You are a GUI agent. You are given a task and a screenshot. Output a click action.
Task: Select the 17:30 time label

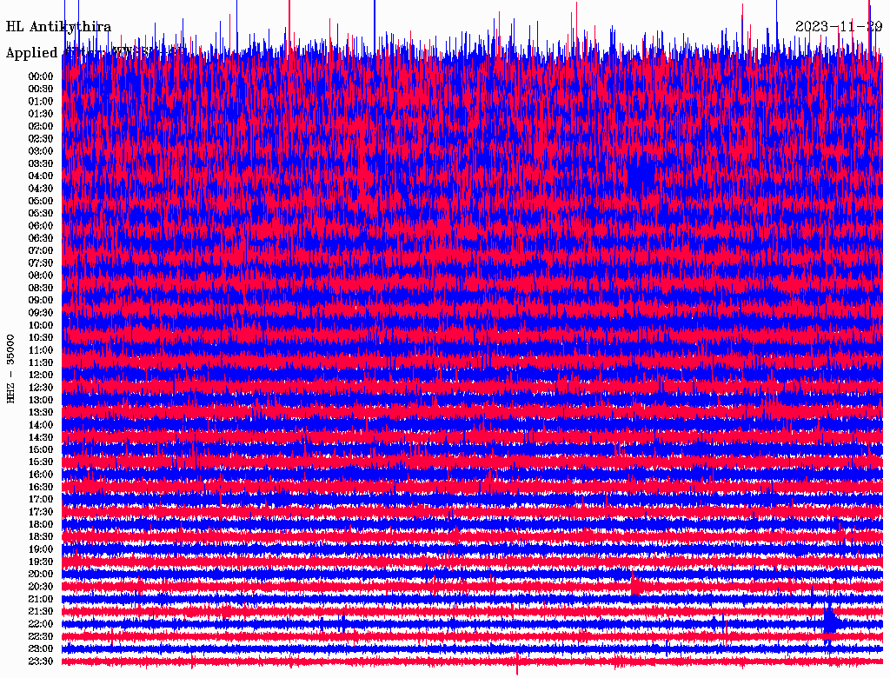(41, 512)
